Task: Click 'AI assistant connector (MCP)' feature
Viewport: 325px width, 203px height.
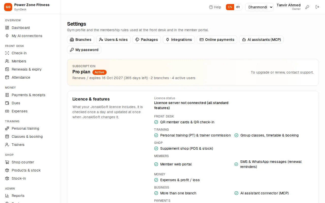Action: [x=265, y=193]
